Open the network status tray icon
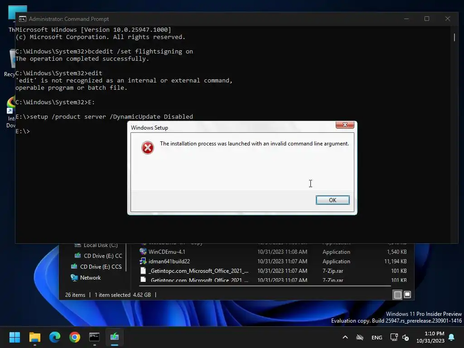The height and width of the screenshot is (348, 464). coord(394,337)
